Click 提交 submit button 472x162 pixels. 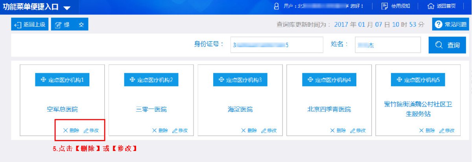click(x=70, y=24)
